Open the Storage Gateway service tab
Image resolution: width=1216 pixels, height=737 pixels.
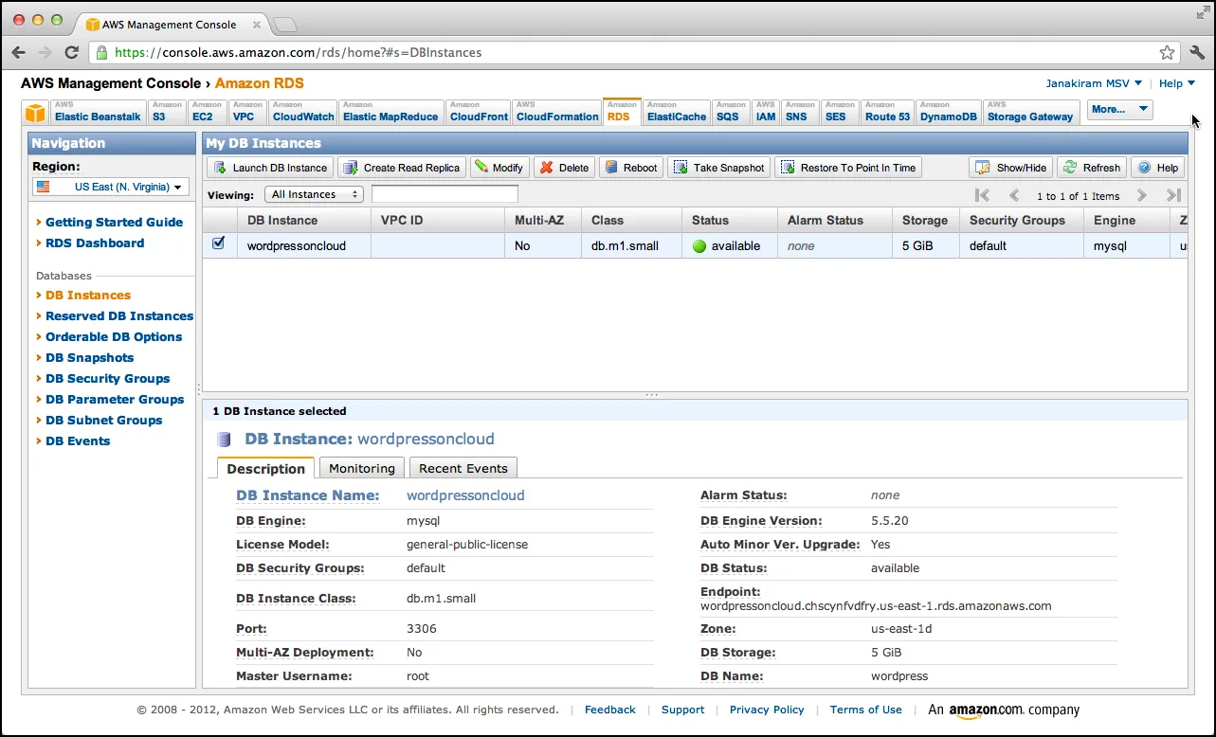(x=1031, y=112)
